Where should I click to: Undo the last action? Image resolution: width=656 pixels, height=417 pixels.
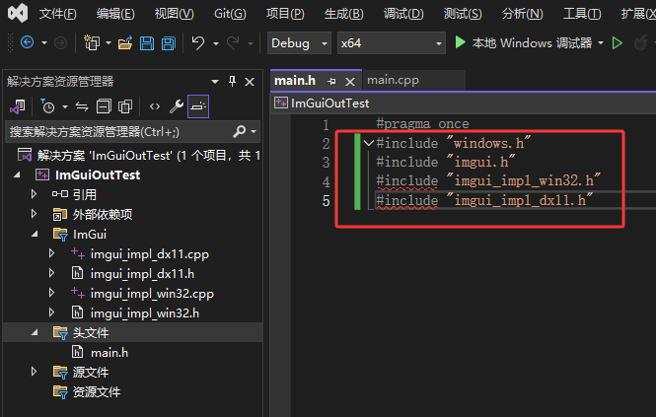point(198,42)
